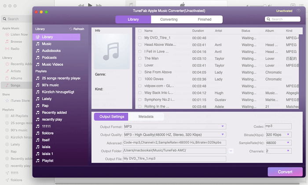Screen dimensions: 308x185
Task: Click the Refresh icon in Library header
Action: [x=71, y=29]
